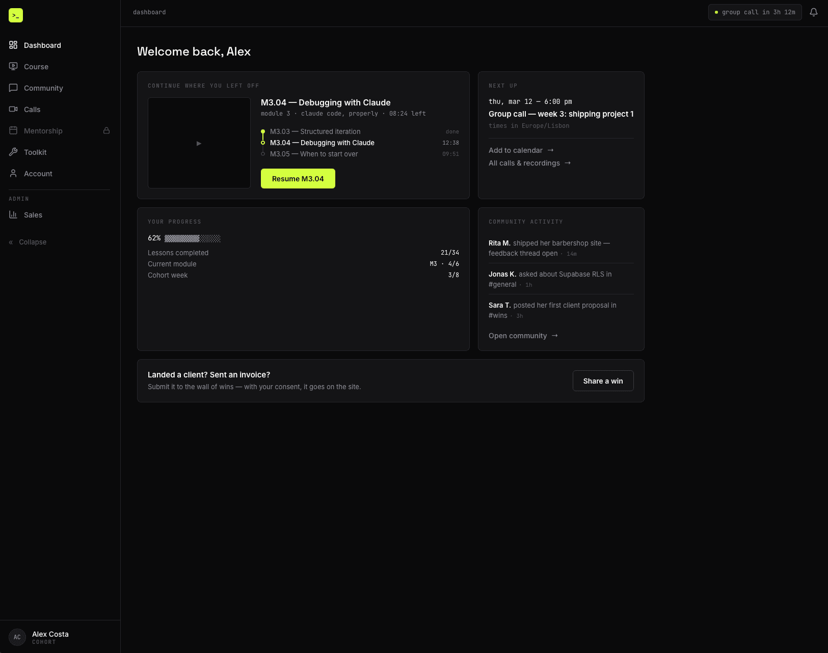Play the lesson video thumbnail

(x=199, y=143)
